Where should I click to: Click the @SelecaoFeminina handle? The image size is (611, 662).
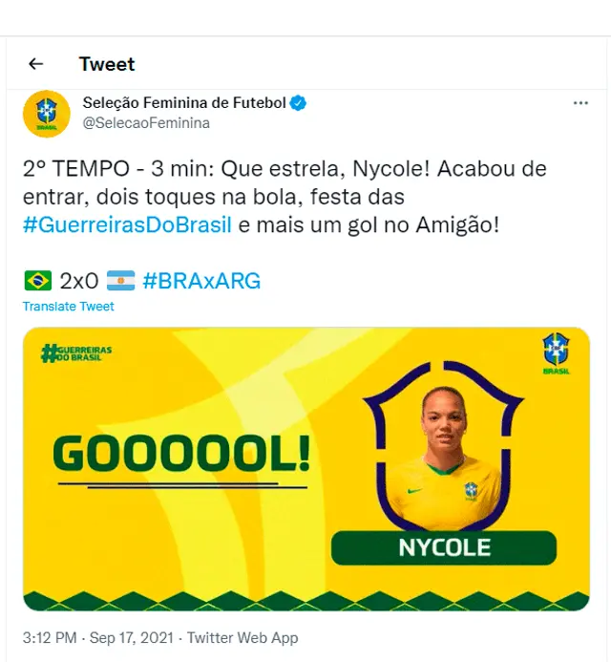tap(146, 123)
